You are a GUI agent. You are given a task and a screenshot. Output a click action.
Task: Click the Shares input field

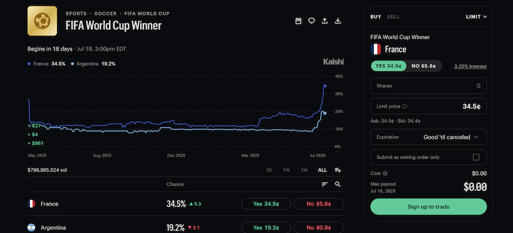click(428, 86)
